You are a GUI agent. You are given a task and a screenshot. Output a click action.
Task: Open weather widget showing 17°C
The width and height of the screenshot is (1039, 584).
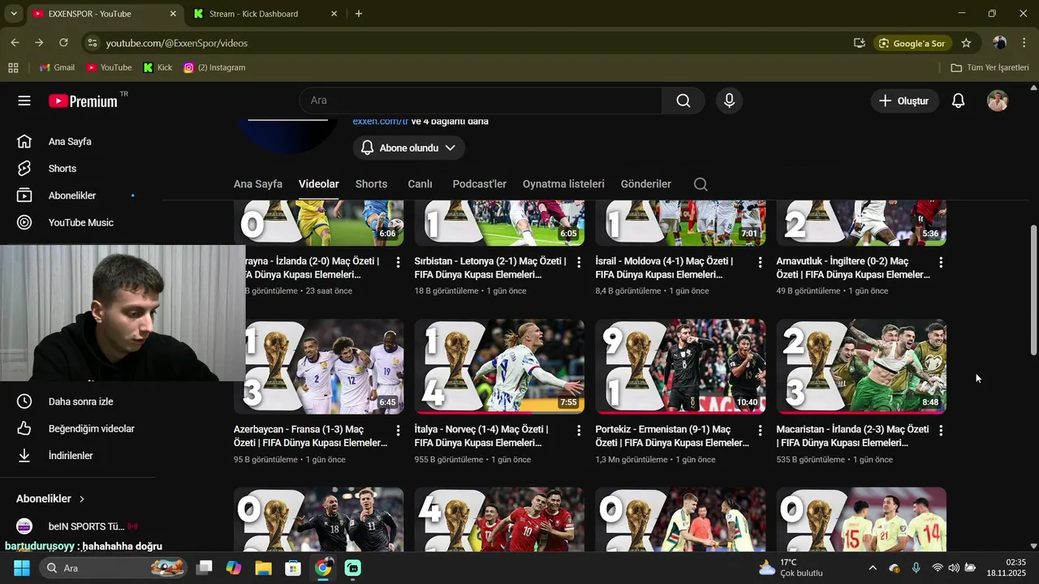(791, 568)
